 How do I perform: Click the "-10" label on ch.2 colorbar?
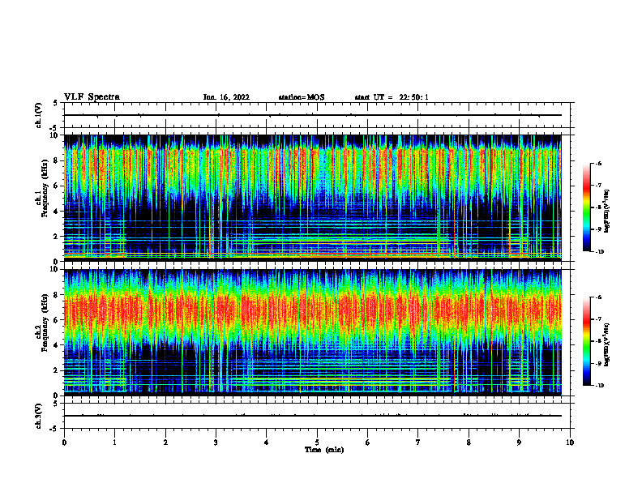(x=599, y=386)
